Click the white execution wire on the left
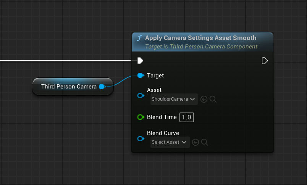The image size is (307, 185). click(x=65, y=61)
